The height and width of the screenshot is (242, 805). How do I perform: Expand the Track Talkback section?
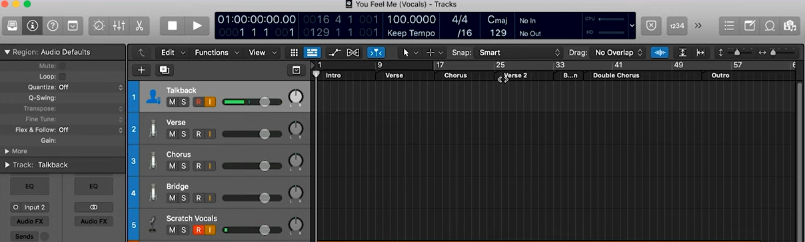[7, 165]
